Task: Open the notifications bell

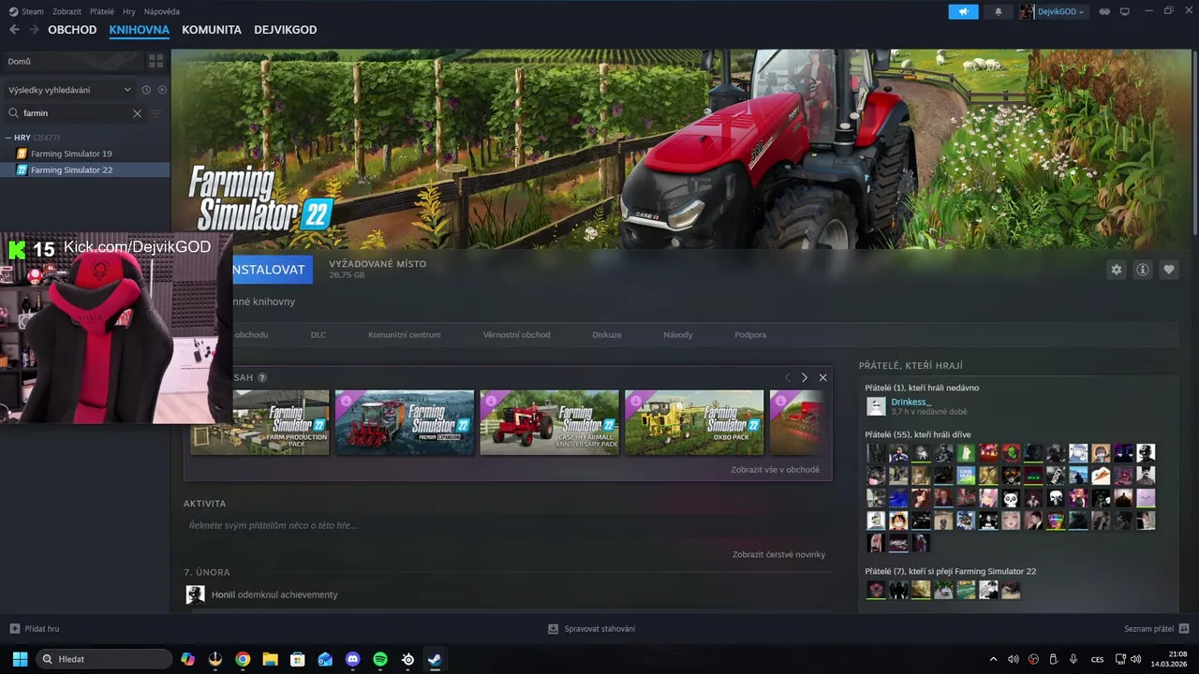Action: (x=999, y=11)
